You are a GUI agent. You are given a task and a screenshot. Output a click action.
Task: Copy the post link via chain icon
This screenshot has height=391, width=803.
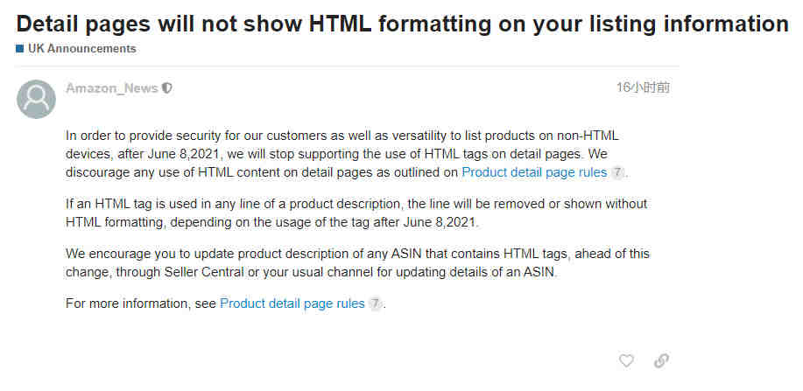661,360
